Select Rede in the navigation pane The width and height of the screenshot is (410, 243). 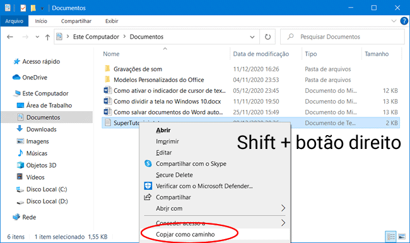coord(29,217)
